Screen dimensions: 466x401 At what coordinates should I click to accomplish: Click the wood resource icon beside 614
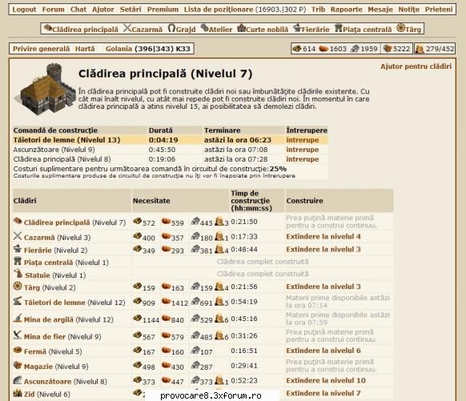click(x=296, y=49)
